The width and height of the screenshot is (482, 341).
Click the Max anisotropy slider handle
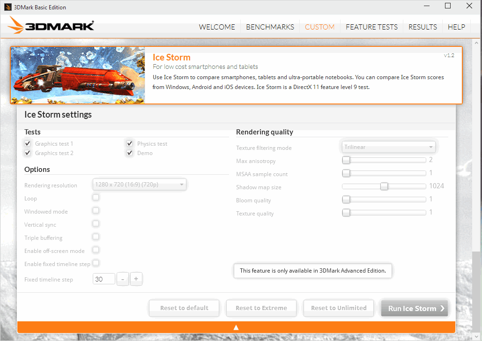pos(346,160)
